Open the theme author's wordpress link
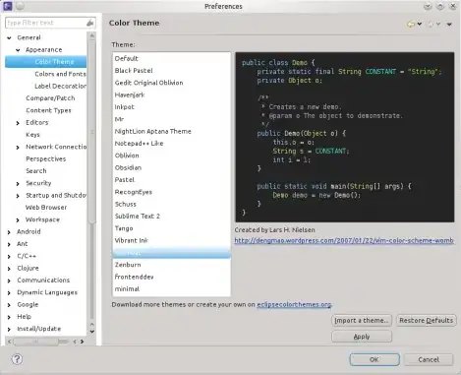Image resolution: width=461 pixels, height=375 pixels. click(344, 240)
